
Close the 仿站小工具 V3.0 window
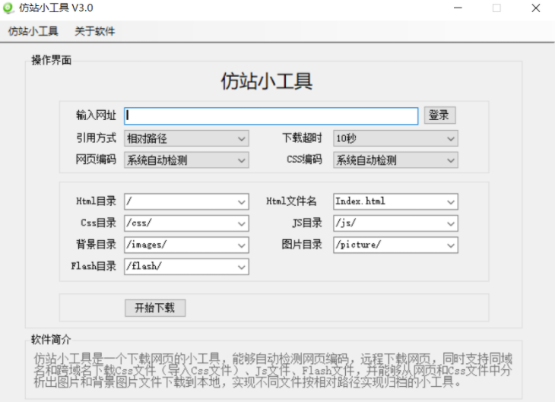[x=536, y=8]
